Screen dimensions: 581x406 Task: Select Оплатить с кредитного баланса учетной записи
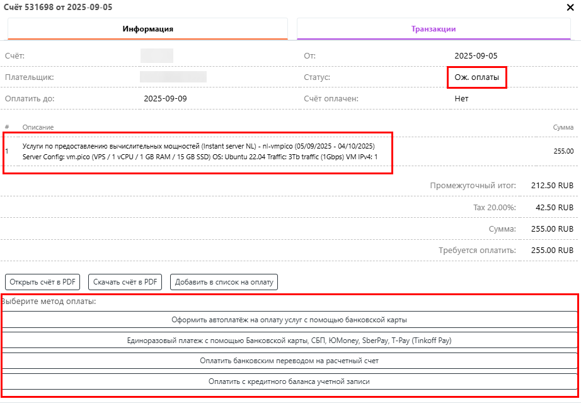pos(289,381)
